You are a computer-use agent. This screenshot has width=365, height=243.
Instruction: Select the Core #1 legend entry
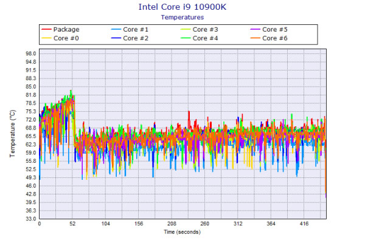[x=130, y=30]
